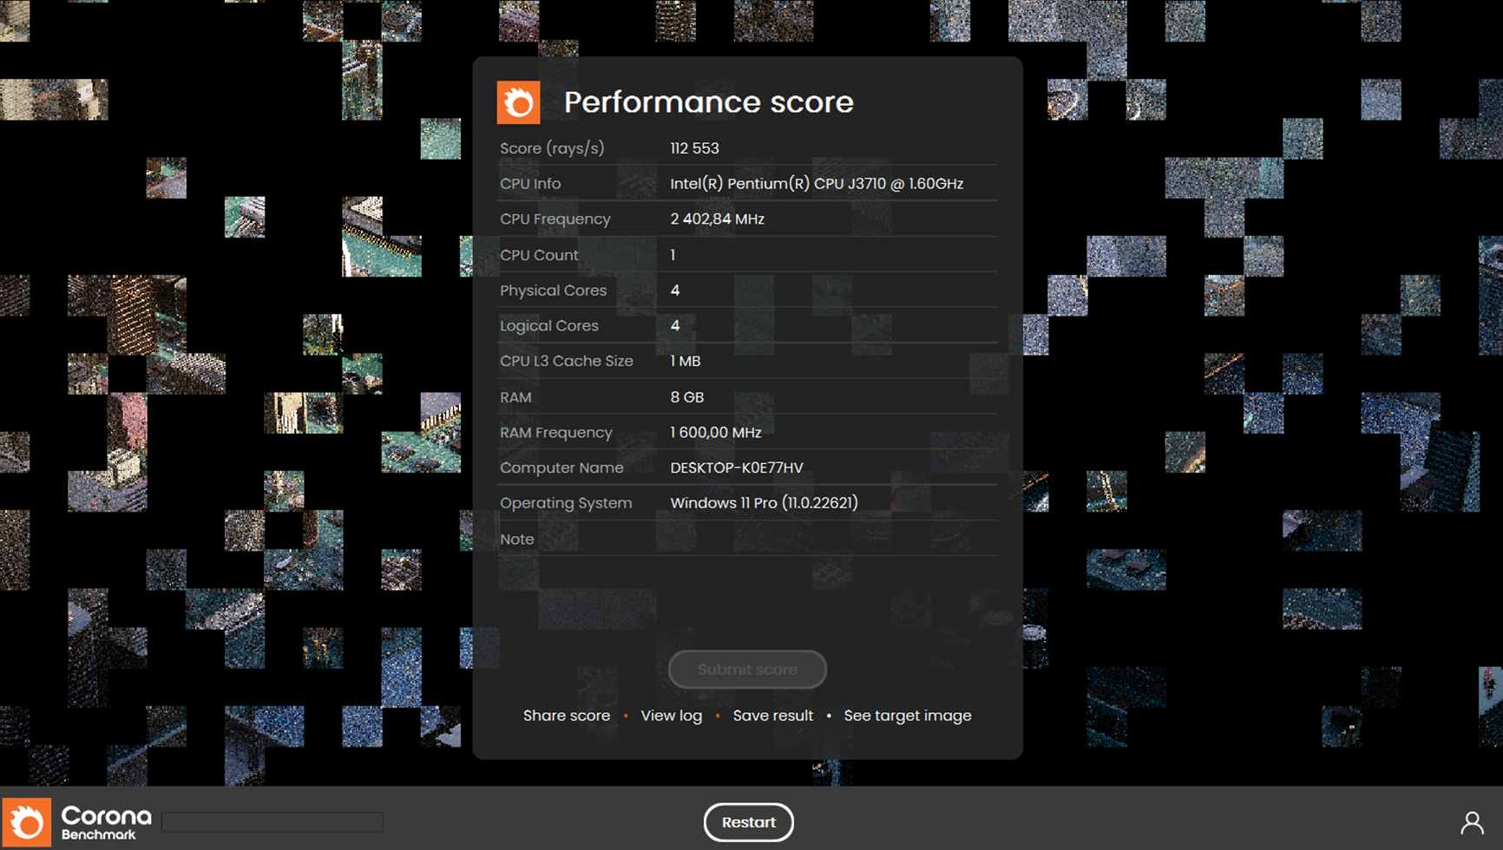Open the View log link
Screen dimensions: 1503x850
[x=671, y=716]
